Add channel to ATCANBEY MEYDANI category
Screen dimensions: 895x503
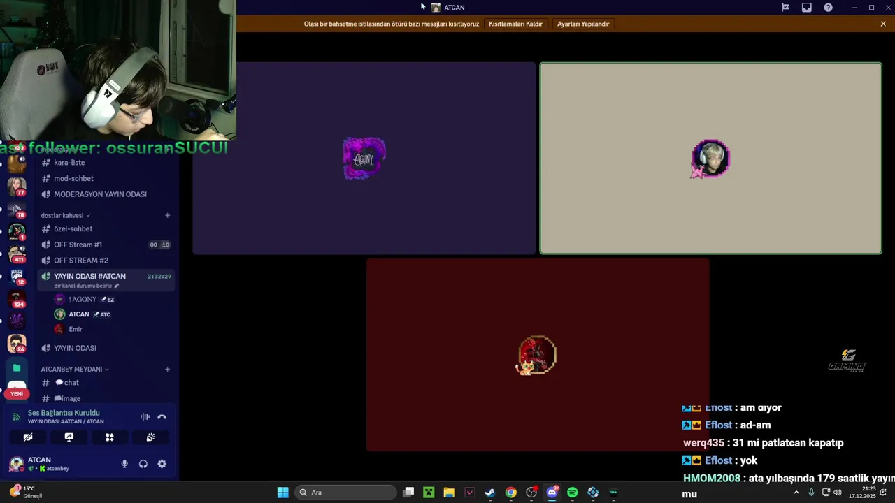167,369
